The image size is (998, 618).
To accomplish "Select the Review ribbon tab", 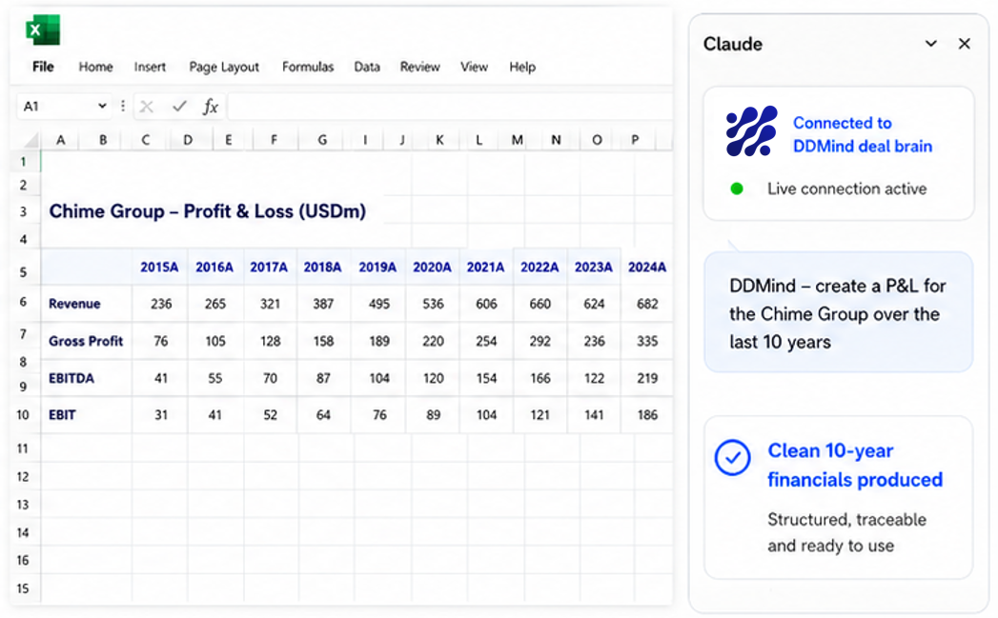I will tap(420, 67).
